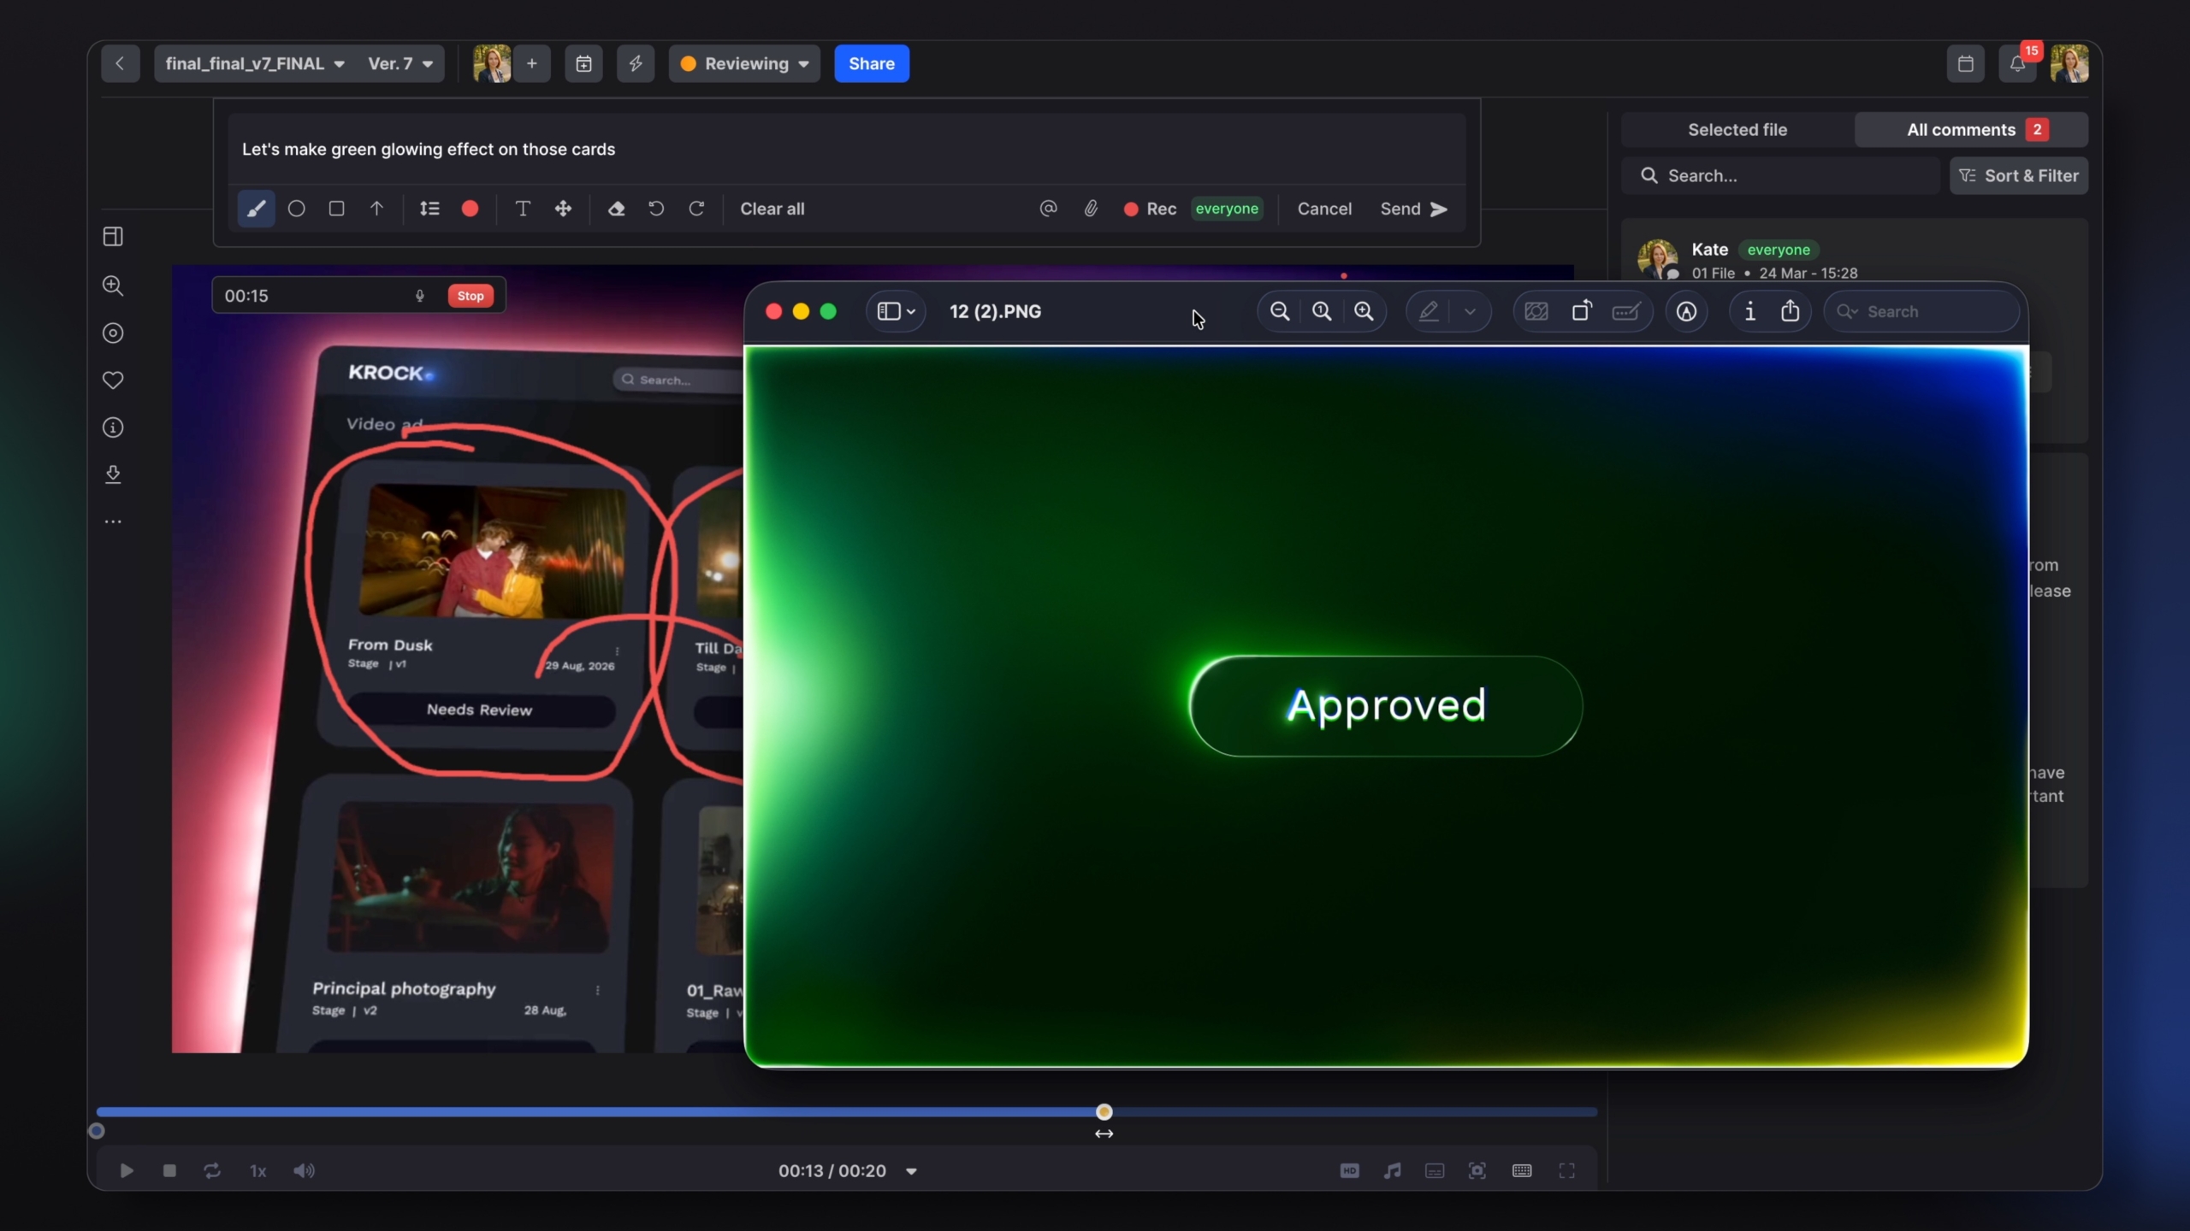The height and width of the screenshot is (1231, 2190).
Task: Open the Reviewing status dropdown
Action: pos(744,64)
